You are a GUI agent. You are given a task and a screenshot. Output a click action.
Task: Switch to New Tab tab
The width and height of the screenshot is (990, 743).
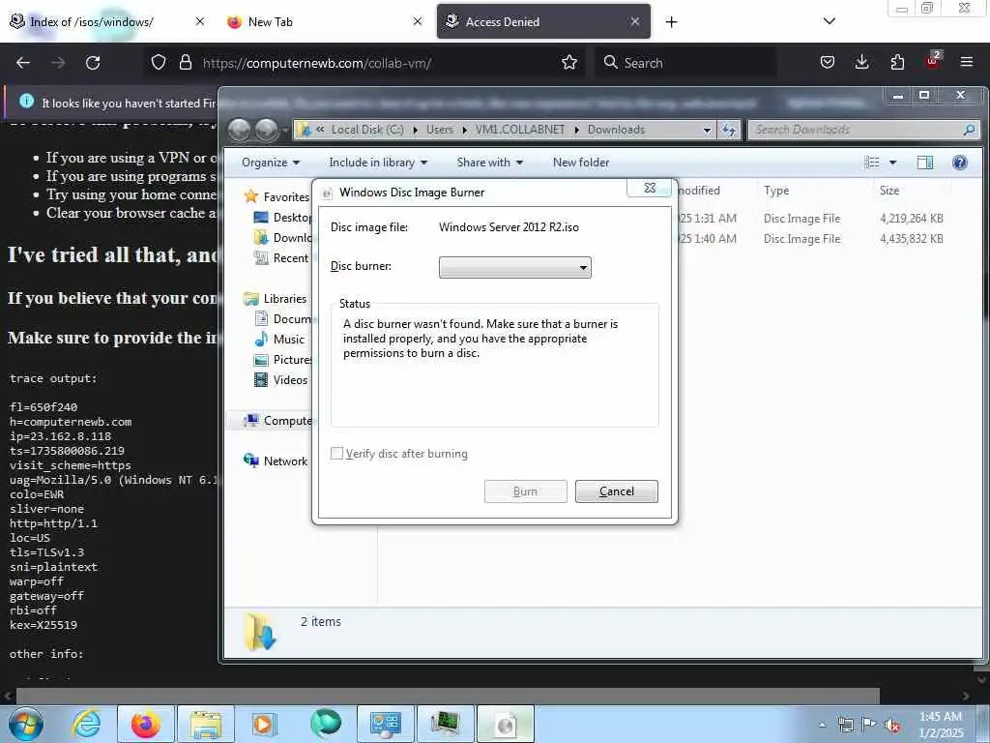(x=316, y=21)
